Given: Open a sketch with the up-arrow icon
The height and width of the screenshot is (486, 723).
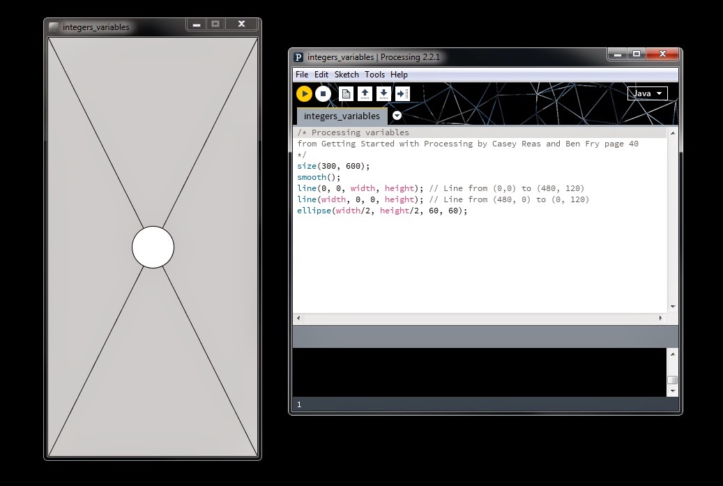Looking at the screenshot, I should click(365, 94).
